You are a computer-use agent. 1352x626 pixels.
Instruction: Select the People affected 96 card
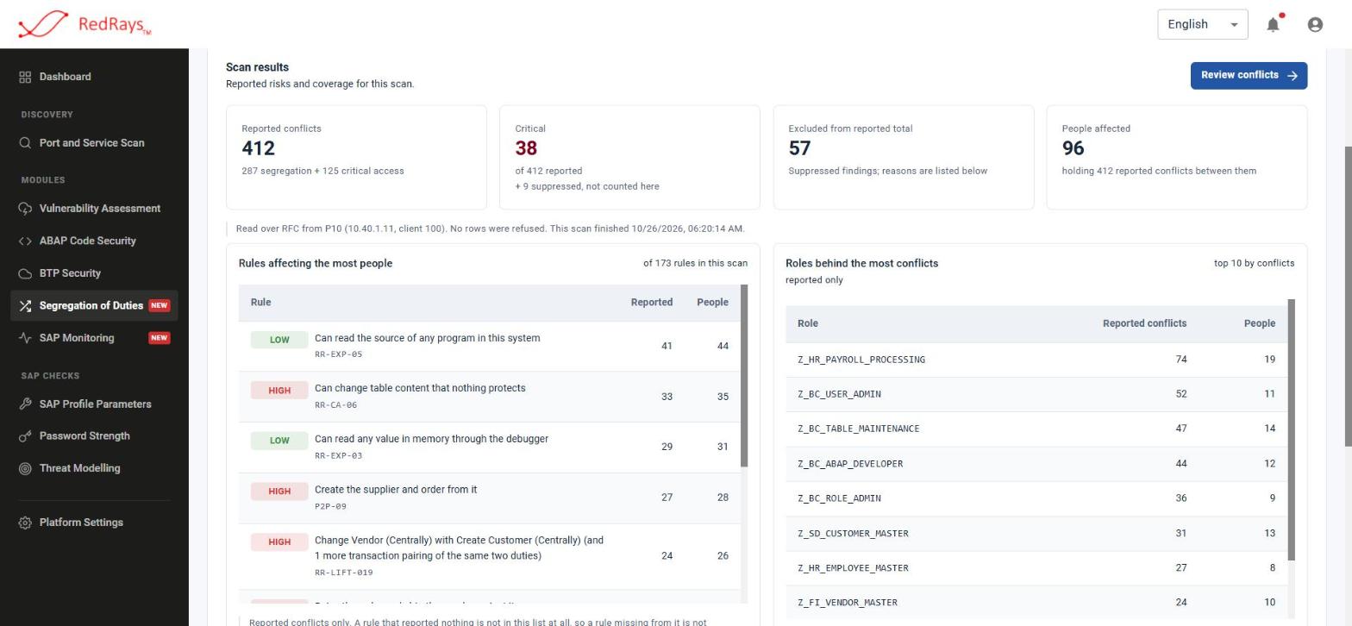pyautogui.click(x=1177, y=157)
